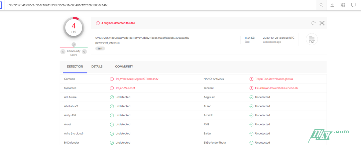
Task: Switch to the DETAILS tab
Action: pyautogui.click(x=97, y=66)
